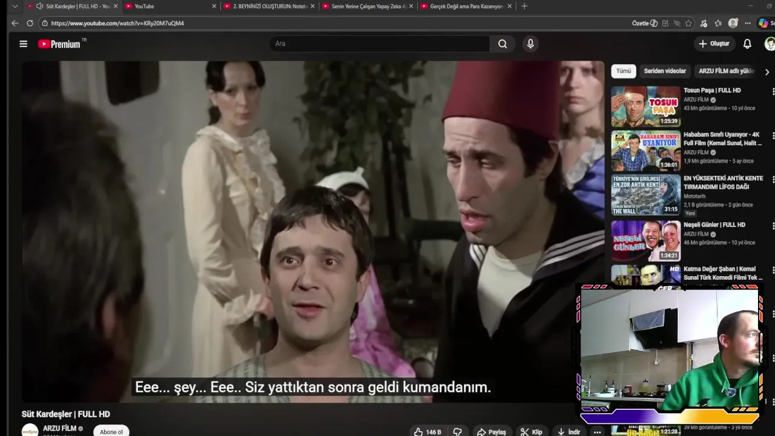Open Neşeli Günler | FULL HD title link
Viewport: 775px width, 436px height.
(714, 225)
